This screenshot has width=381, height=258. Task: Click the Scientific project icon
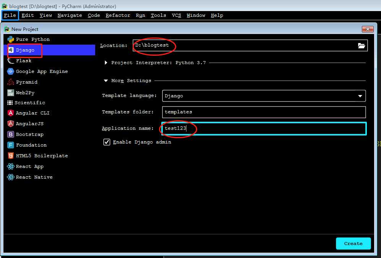pos(10,103)
